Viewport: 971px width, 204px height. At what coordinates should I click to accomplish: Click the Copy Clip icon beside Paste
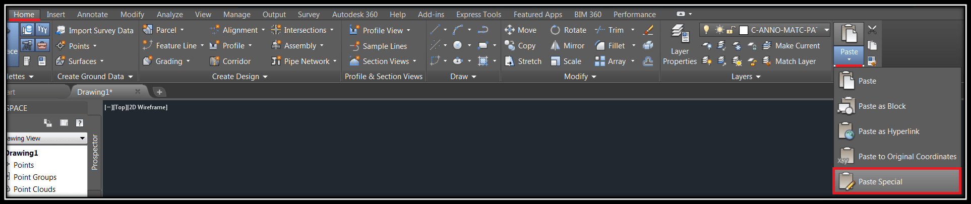pos(872,45)
